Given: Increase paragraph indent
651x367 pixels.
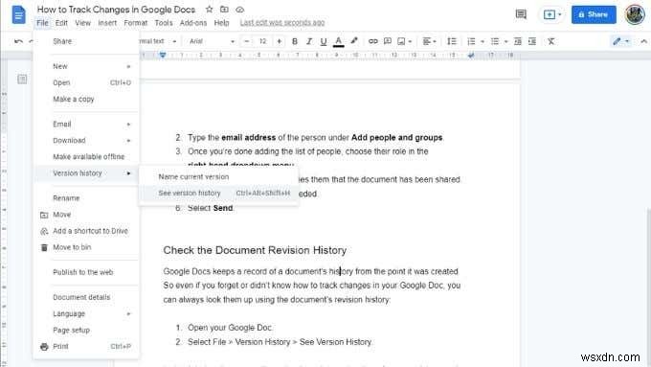Looking at the screenshot, I should tap(532, 41).
